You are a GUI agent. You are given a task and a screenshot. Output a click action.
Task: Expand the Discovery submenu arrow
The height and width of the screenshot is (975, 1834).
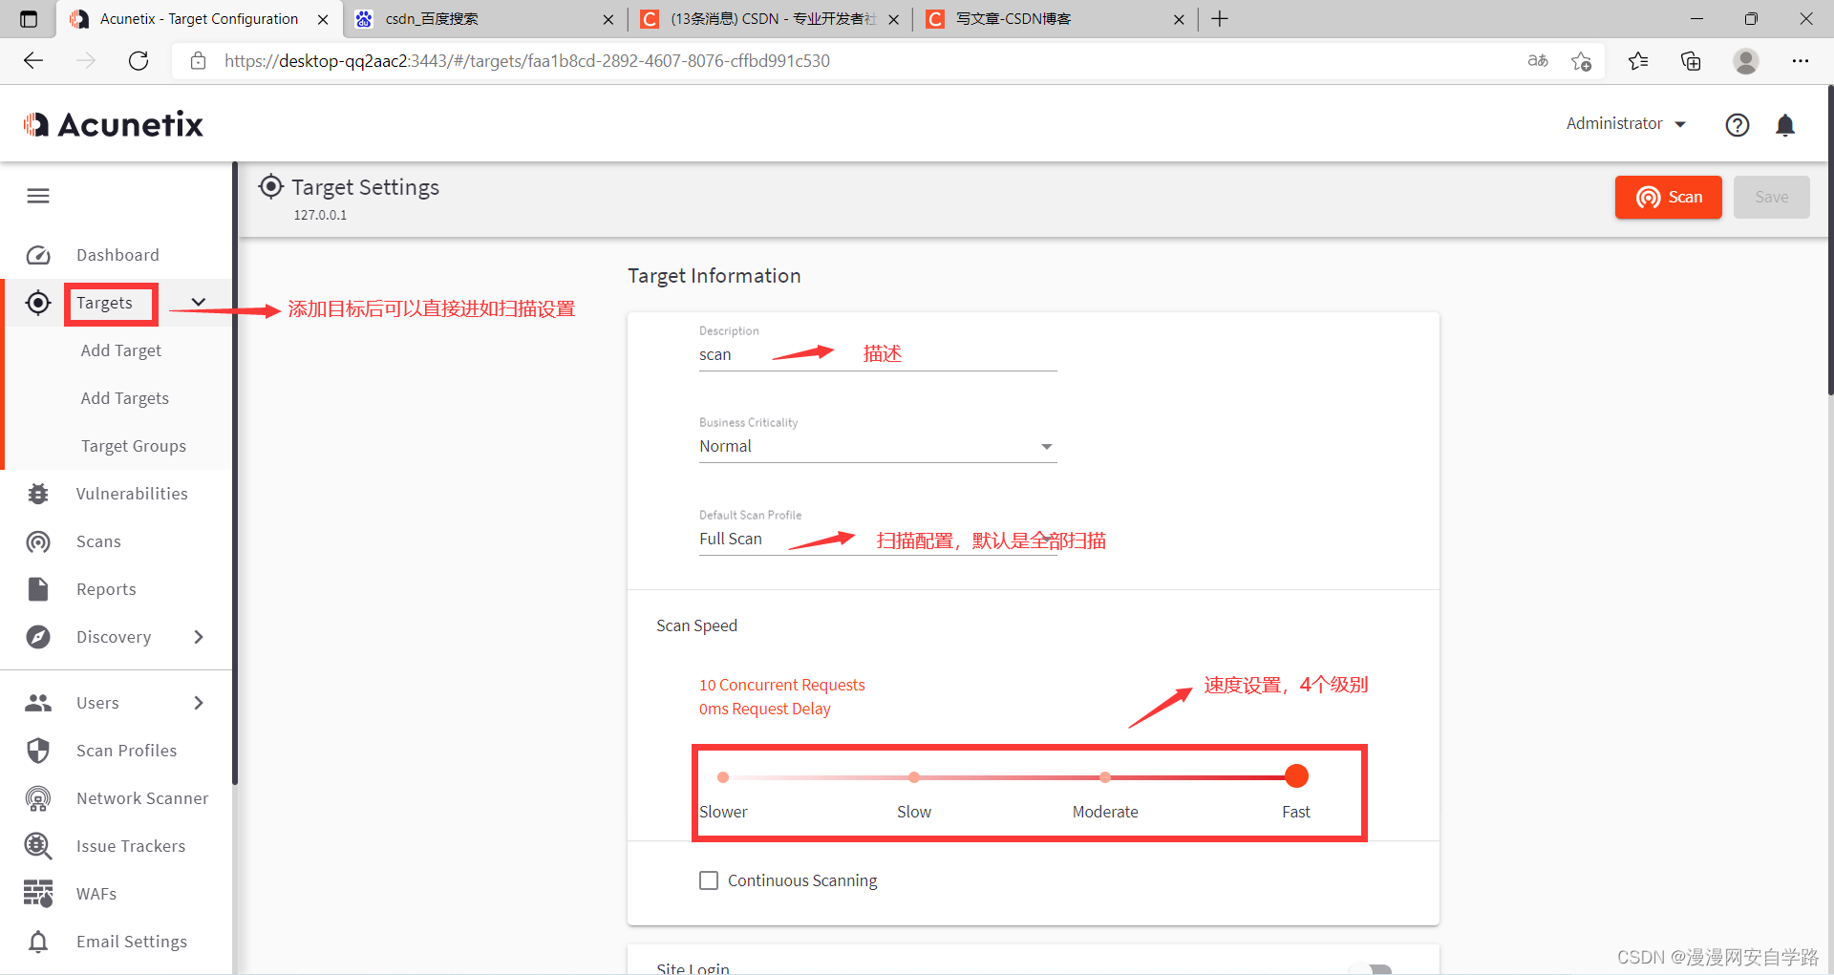(199, 637)
